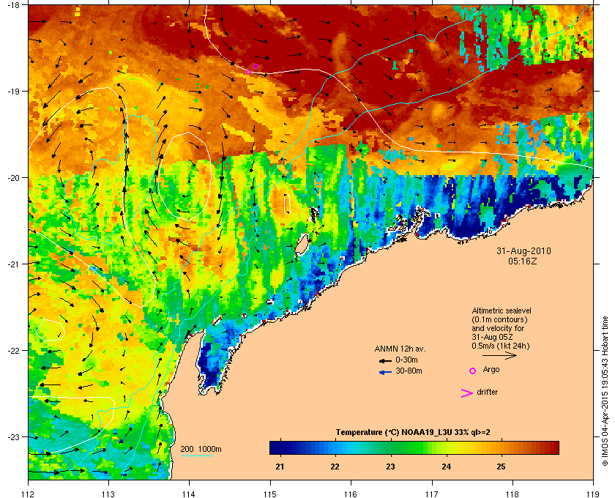Click the latitude label -23
615x498 pixels.
(x=13, y=436)
